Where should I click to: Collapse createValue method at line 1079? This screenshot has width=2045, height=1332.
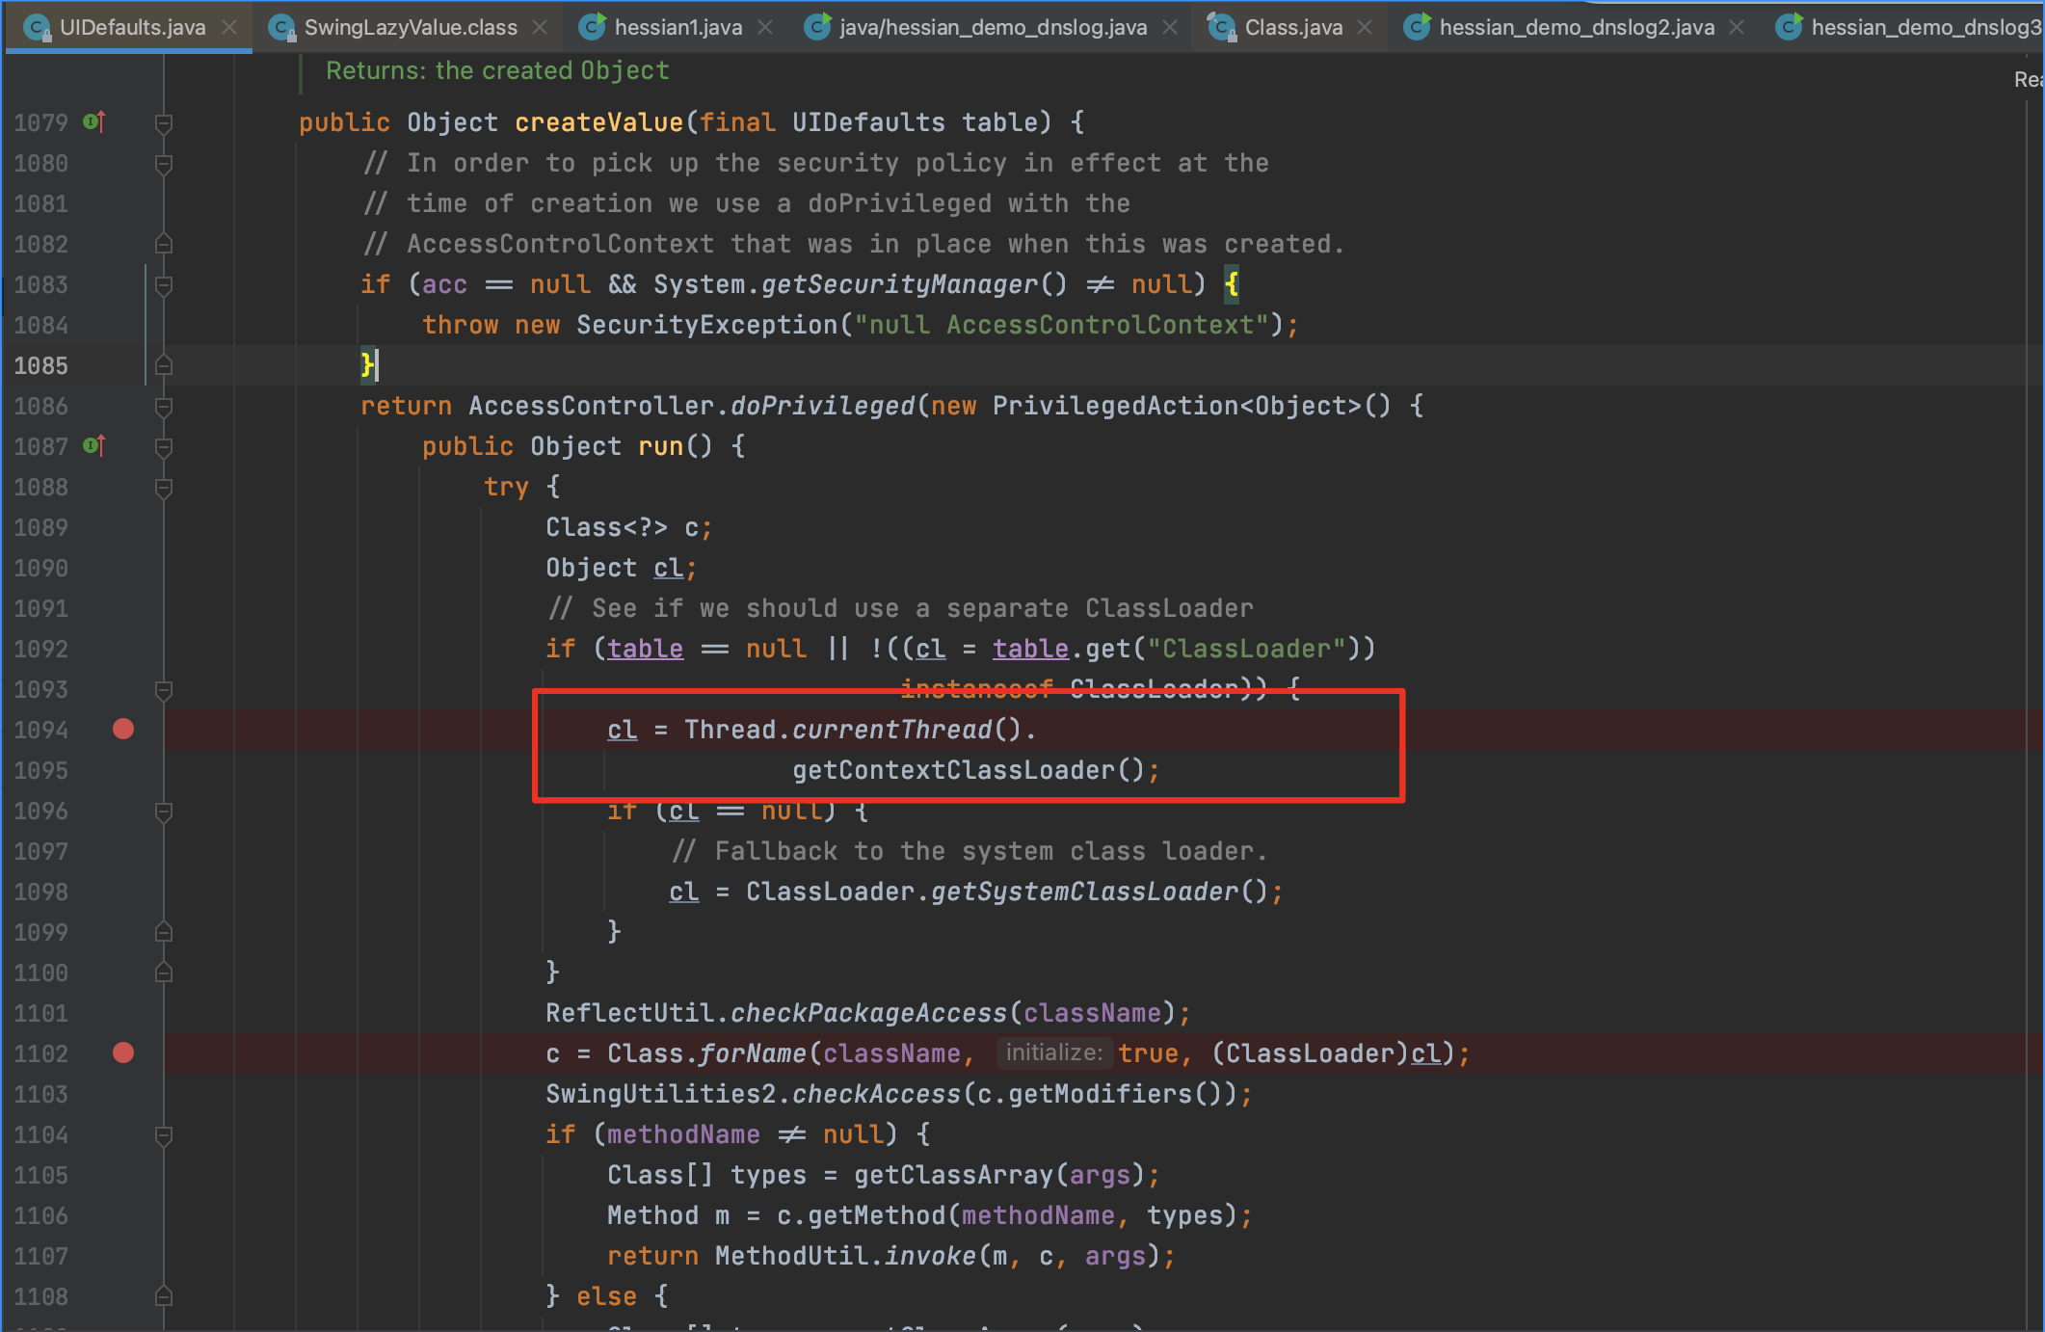(164, 122)
